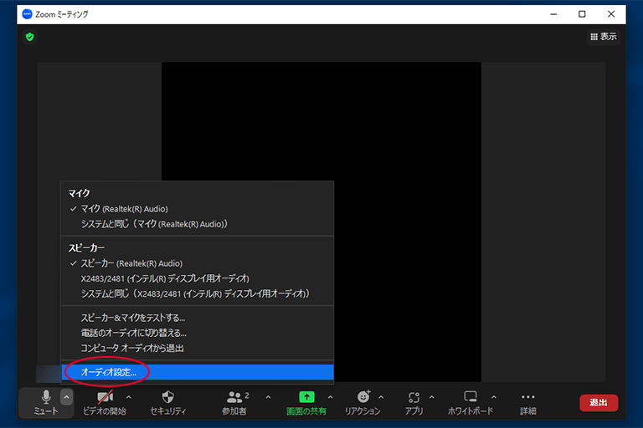Open the 表示 view layout button
This screenshot has height=428, width=643.
pos(604,37)
